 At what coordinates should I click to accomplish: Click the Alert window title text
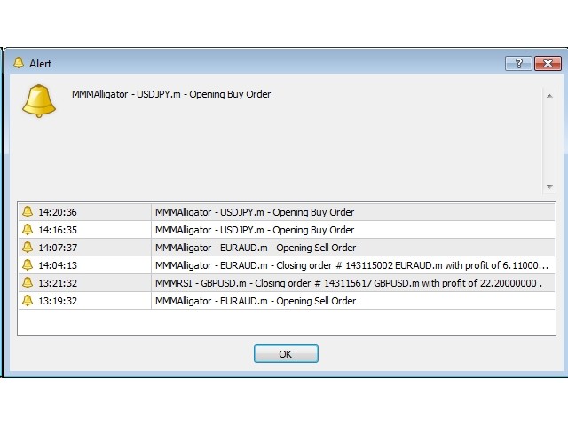pos(40,64)
